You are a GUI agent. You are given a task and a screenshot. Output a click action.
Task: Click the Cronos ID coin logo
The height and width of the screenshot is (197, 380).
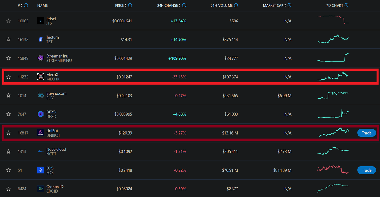[41, 189]
